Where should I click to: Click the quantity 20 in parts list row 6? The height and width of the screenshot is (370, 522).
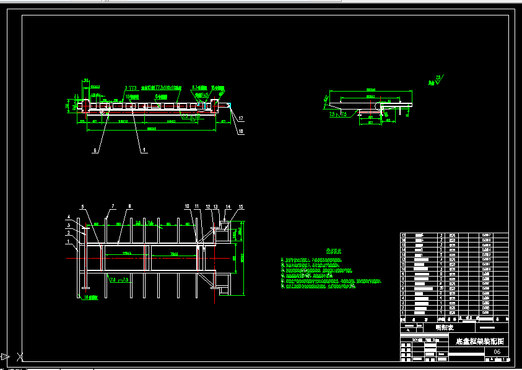click(x=442, y=288)
